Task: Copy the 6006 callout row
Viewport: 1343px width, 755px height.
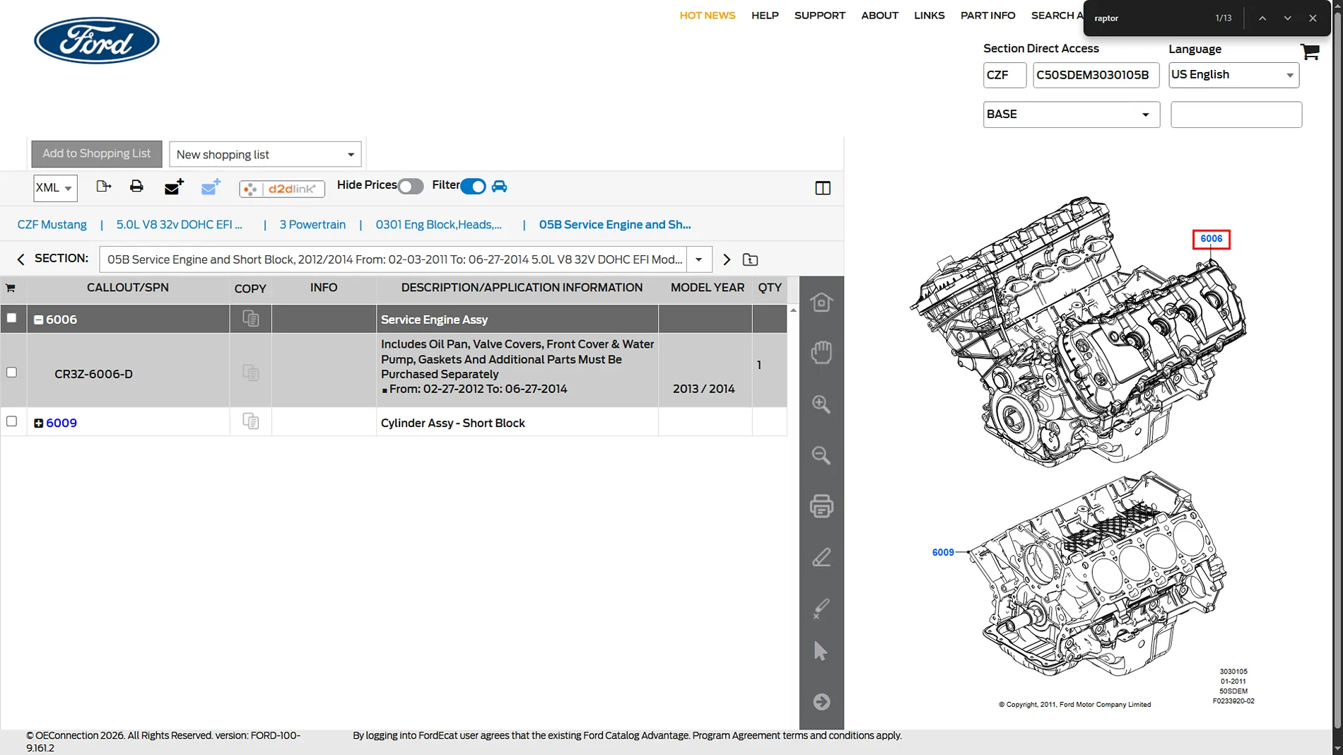Action: tap(251, 319)
